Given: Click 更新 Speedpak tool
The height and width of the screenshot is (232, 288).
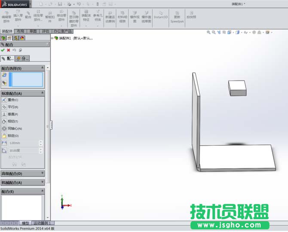Looking at the screenshot, I should [x=177, y=17].
